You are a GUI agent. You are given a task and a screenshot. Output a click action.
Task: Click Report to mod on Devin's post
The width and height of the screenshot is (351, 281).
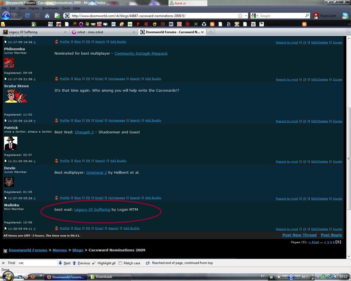[287, 198]
